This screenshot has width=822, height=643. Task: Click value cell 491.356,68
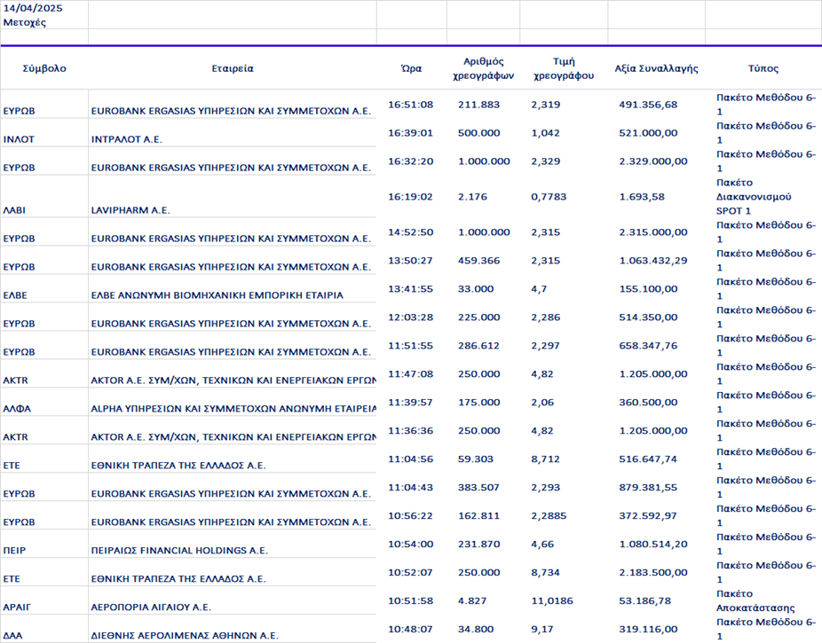click(x=648, y=105)
